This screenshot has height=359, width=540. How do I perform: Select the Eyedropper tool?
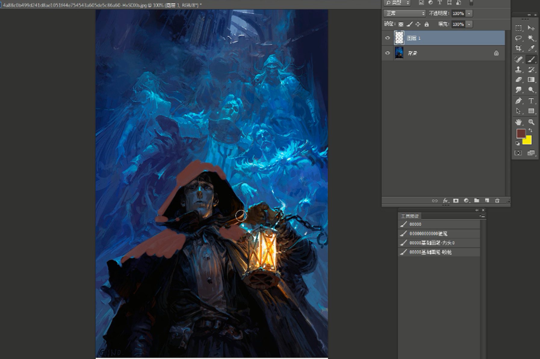pos(531,48)
